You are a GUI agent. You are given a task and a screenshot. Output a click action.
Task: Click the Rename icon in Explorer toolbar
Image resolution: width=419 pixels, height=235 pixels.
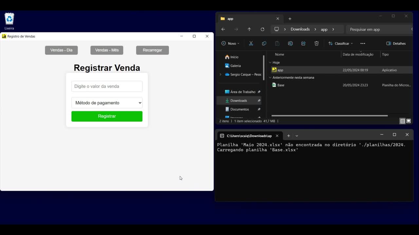tap(290, 43)
